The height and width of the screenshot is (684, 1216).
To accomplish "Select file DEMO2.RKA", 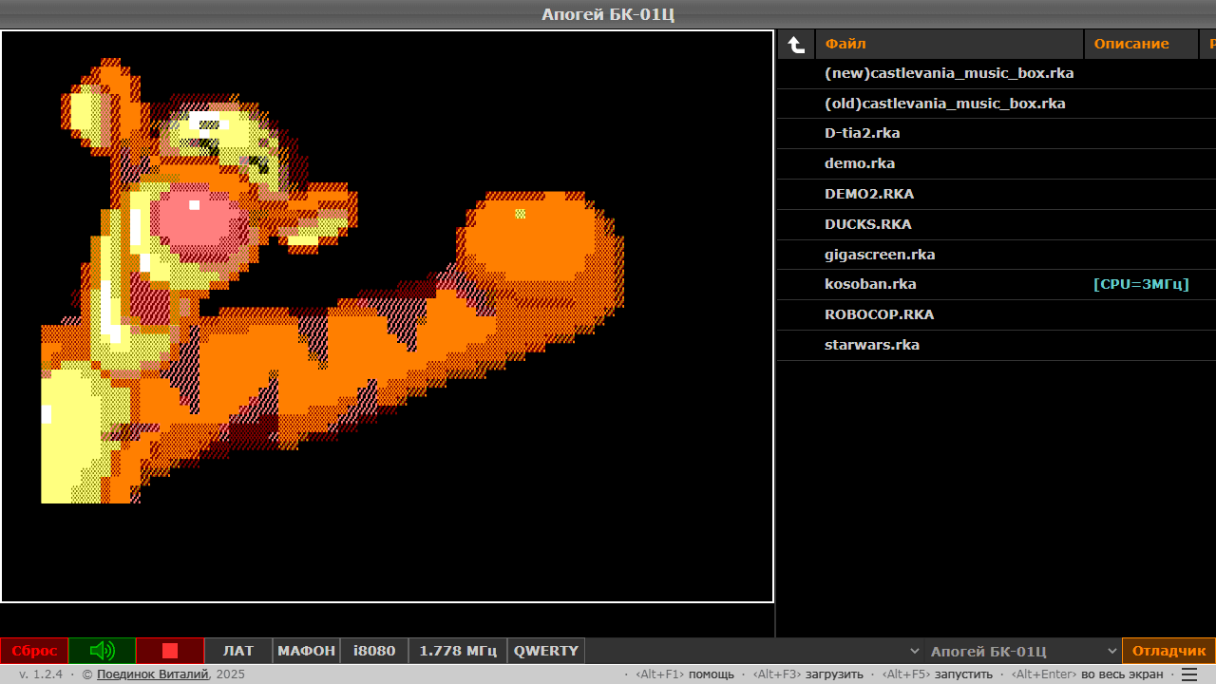I will point(869,194).
